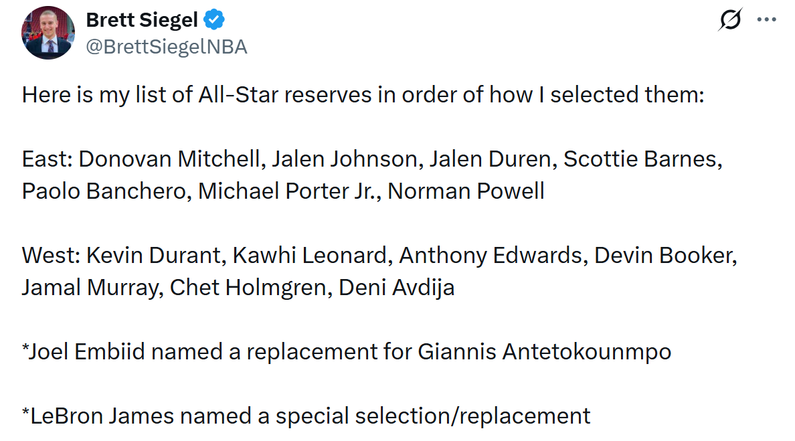Click Anthony Edwards in the West list
The height and width of the screenshot is (441, 795).
[x=491, y=256]
